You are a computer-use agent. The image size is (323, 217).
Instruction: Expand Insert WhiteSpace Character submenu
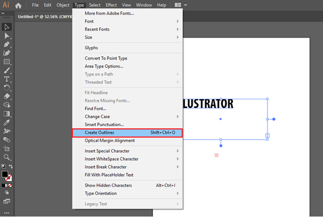127,159
